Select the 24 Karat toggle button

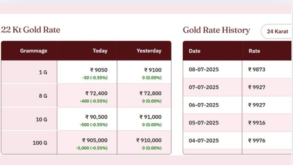tap(277, 31)
